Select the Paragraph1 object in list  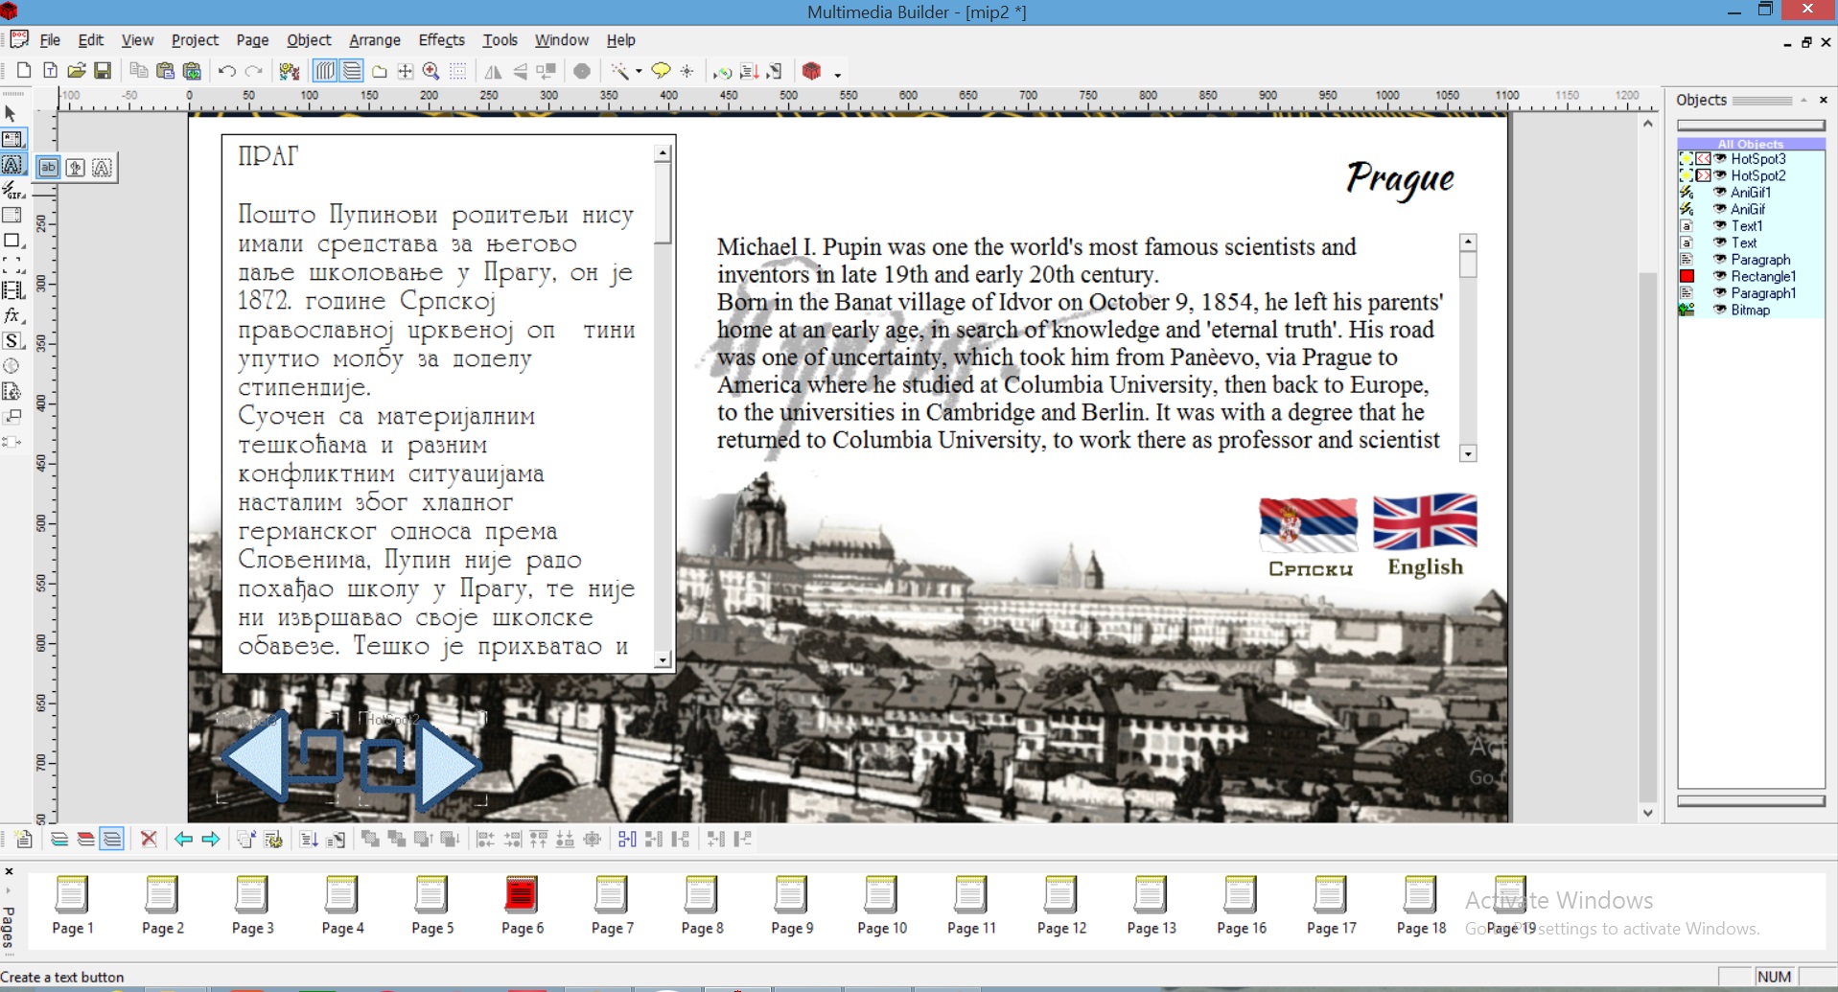[1762, 293]
